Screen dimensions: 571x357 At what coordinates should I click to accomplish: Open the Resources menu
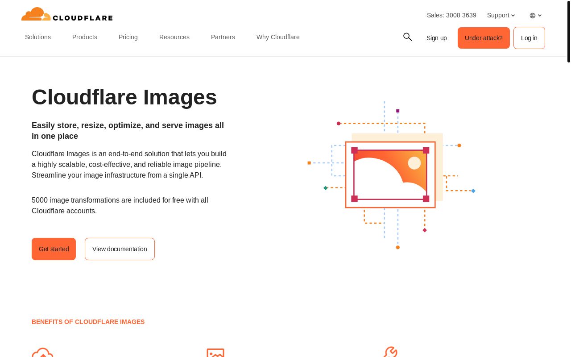tap(174, 37)
